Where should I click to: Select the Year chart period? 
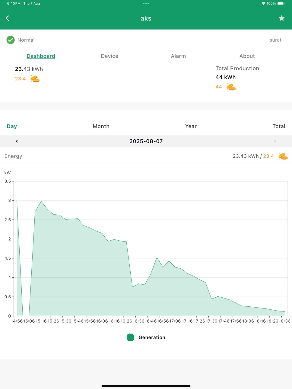pyautogui.click(x=191, y=126)
